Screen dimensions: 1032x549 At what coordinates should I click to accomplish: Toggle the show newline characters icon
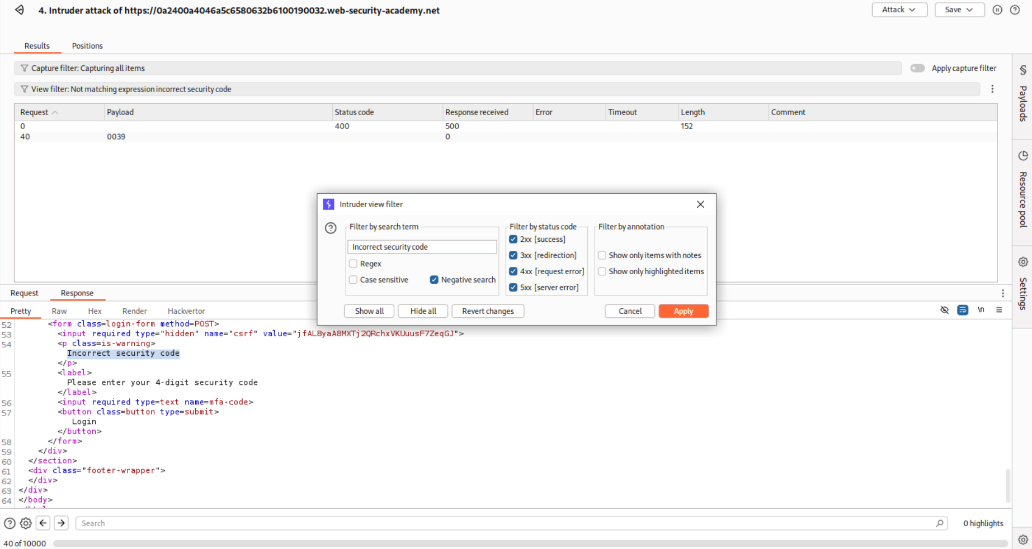point(981,310)
